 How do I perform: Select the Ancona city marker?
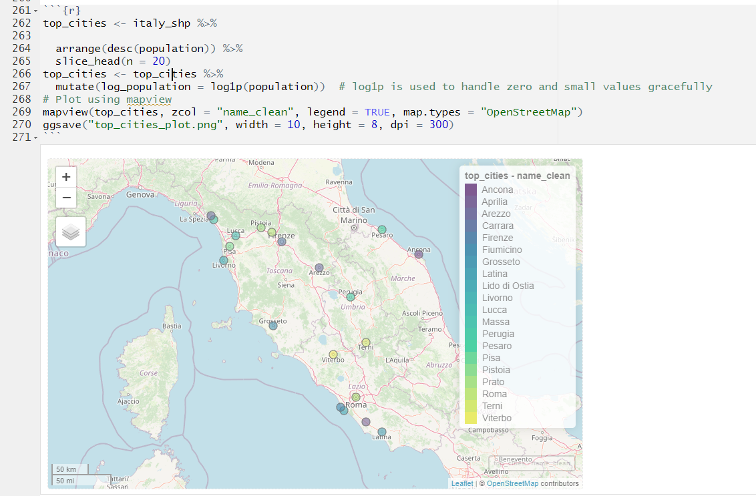[x=419, y=254]
